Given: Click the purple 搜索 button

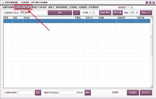Looking at the screenshot, I should tap(60, 13).
